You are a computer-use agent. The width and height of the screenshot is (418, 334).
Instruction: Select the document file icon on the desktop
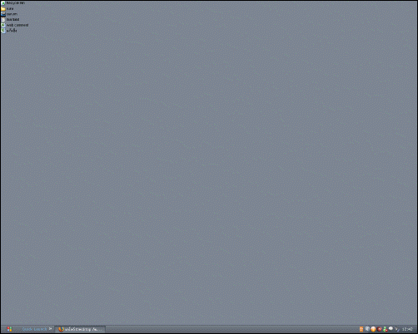coord(3,20)
